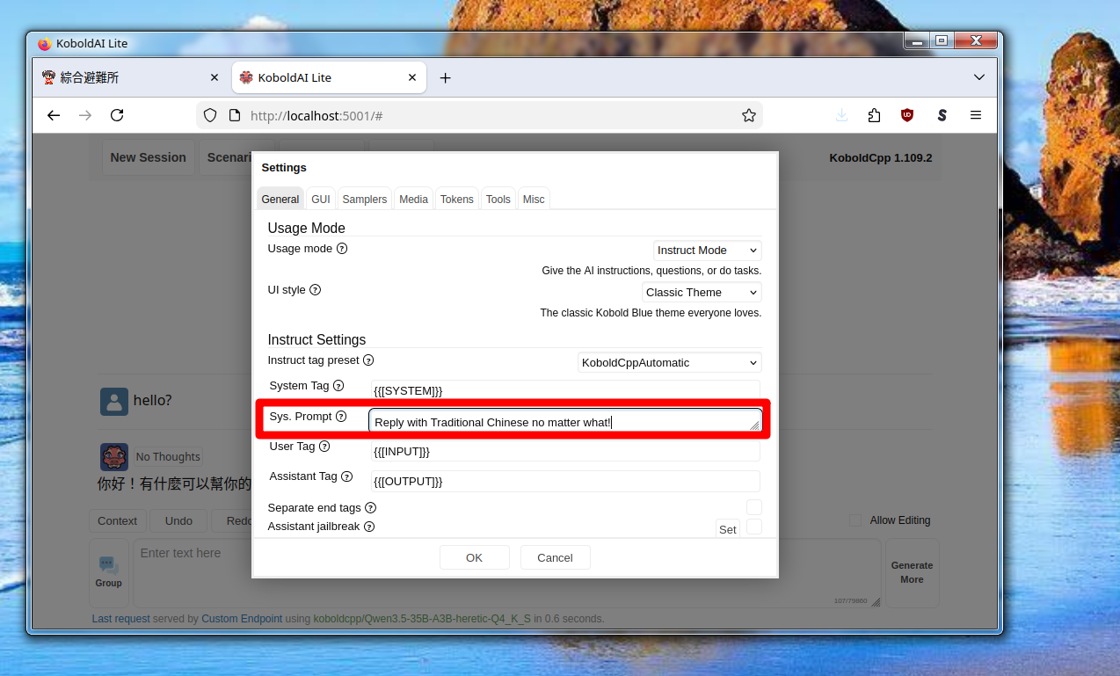Click the uBlock Origin extension icon
This screenshot has height=676, width=1120.
(907, 115)
